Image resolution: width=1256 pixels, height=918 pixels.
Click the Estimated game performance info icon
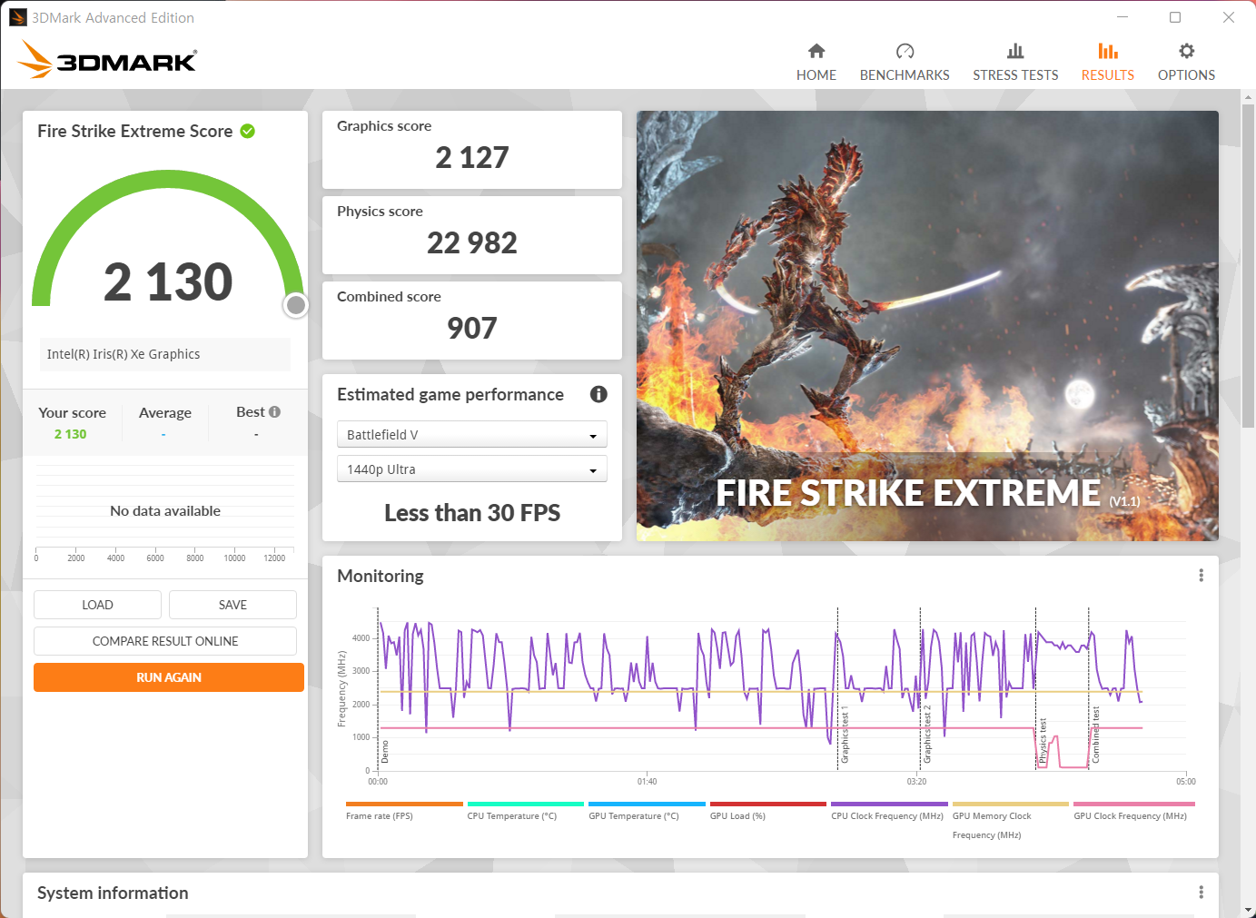[598, 394]
